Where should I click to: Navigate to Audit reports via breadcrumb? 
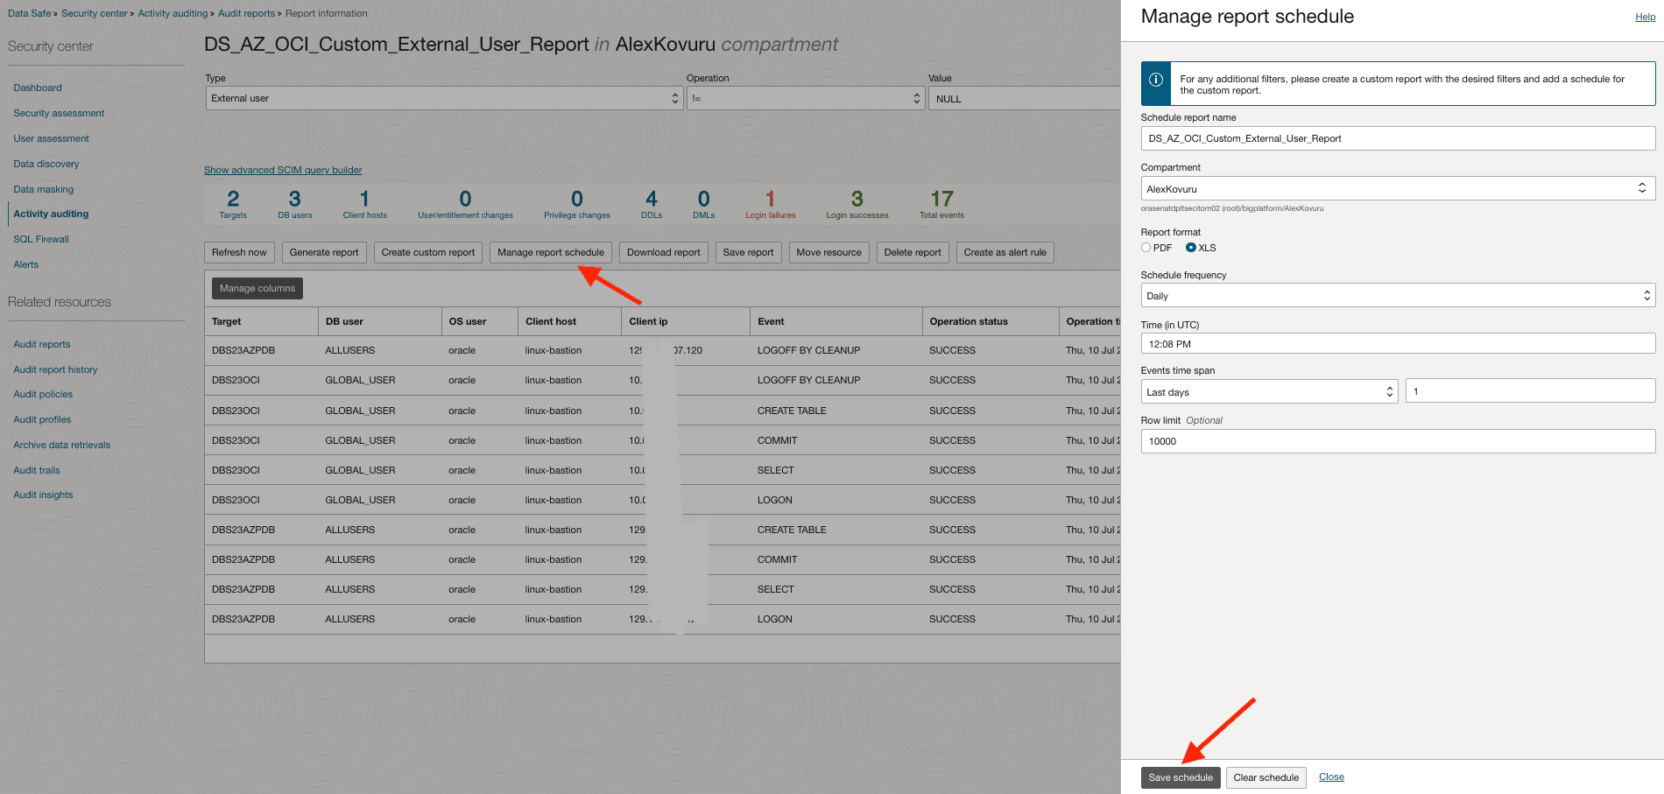pyautogui.click(x=246, y=13)
